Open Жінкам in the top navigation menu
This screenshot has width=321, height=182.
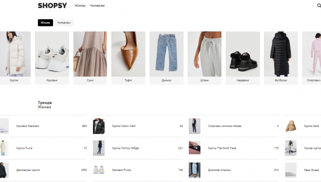80,6
